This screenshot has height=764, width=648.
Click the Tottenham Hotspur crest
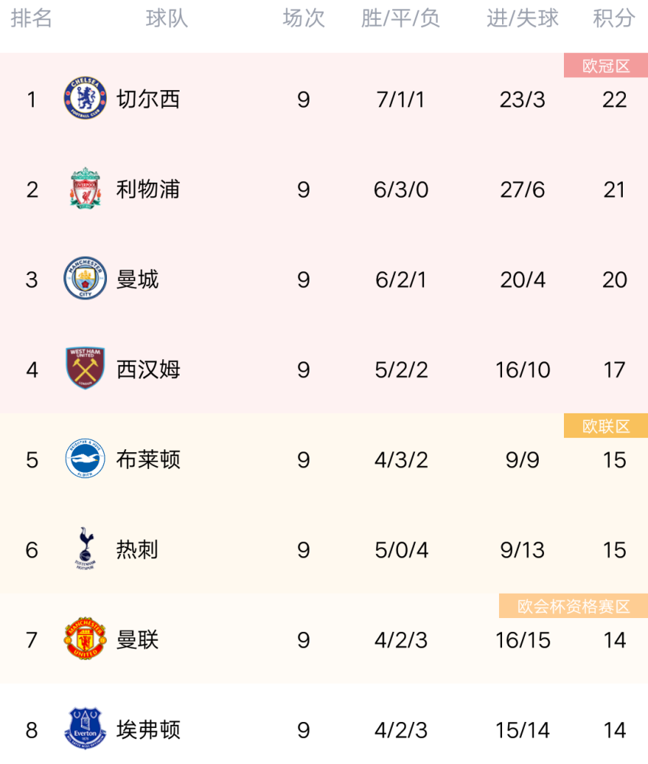86,549
